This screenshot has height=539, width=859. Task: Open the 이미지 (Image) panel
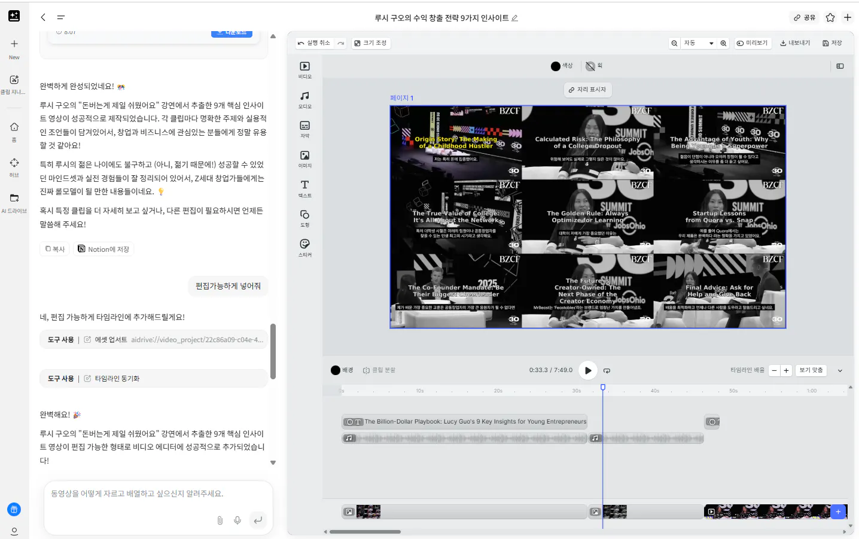coord(305,159)
